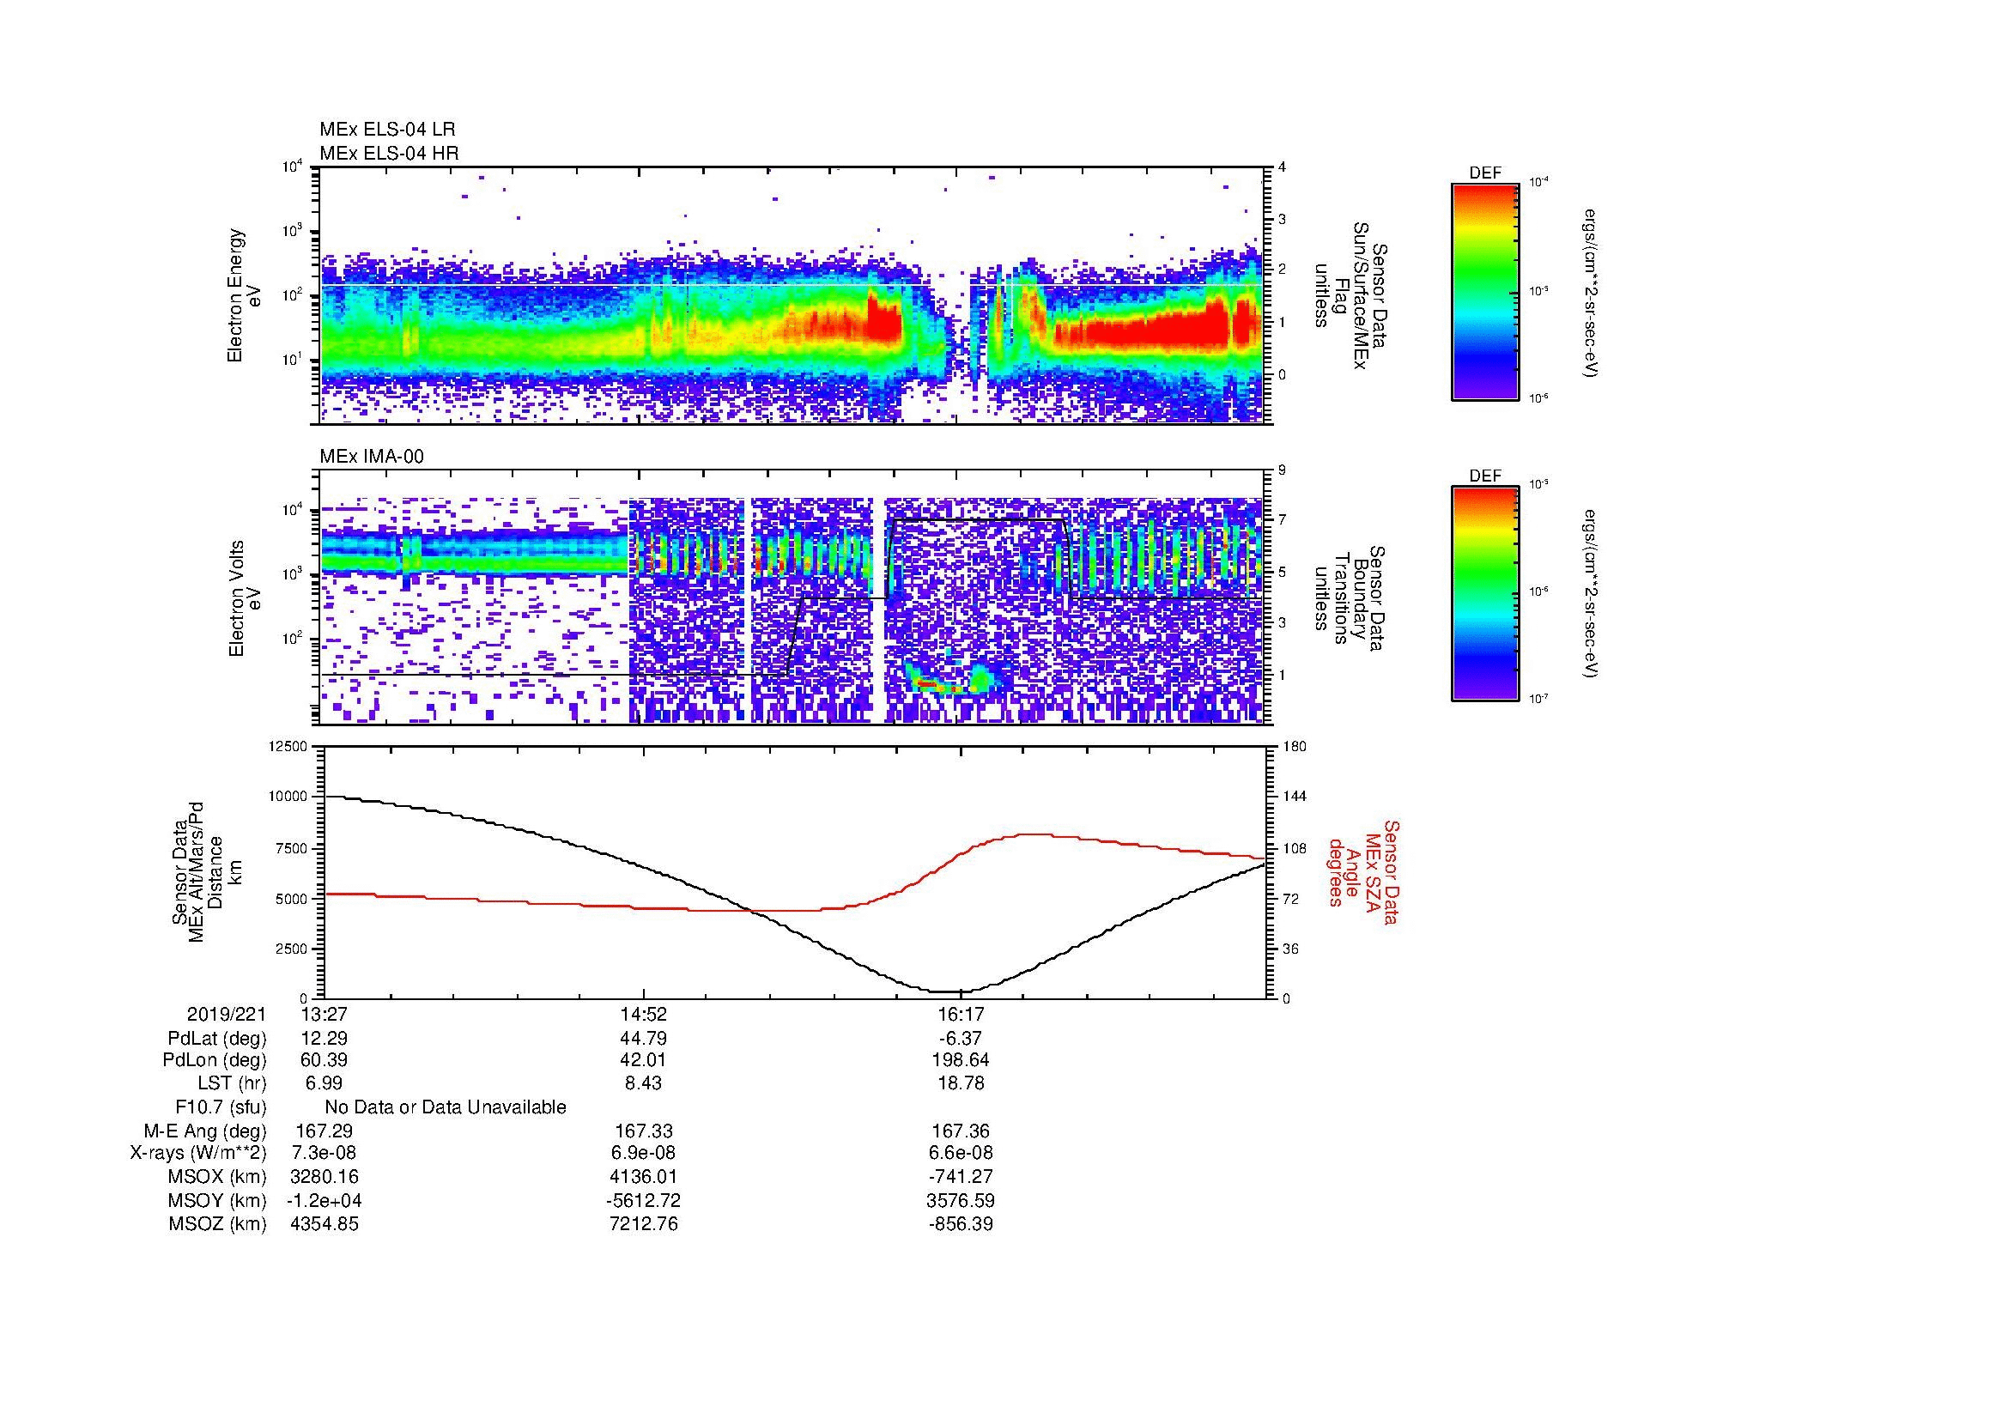Click the LST value 18.78
This screenshot has width=2008, height=1419.
(961, 1083)
